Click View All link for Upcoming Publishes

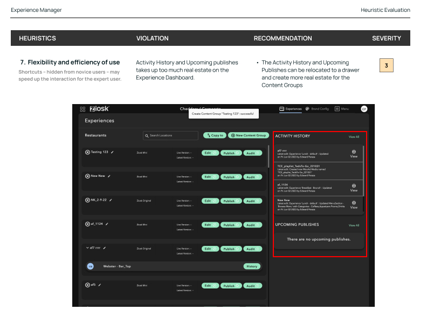pyautogui.click(x=354, y=225)
